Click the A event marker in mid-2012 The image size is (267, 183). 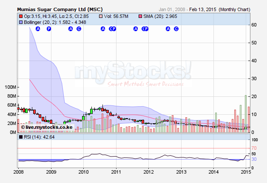coord(168,29)
